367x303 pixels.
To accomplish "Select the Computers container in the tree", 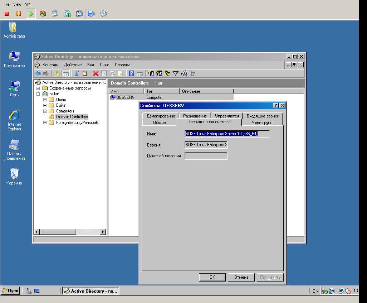I will pos(65,111).
